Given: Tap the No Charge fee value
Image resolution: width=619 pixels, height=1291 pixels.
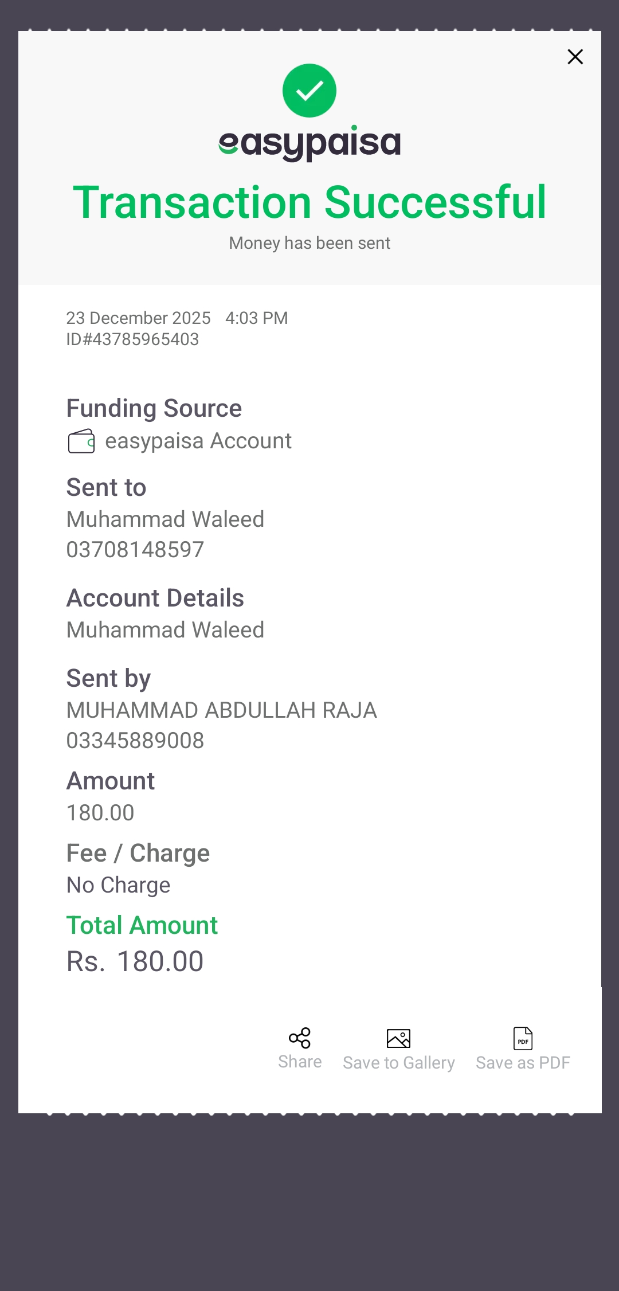Looking at the screenshot, I should tap(119, 885).
